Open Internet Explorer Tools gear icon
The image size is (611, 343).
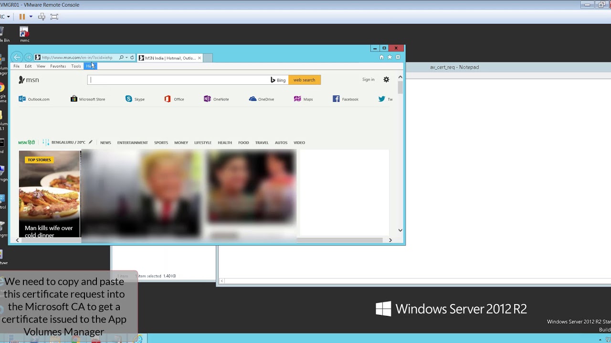point(398,57)
